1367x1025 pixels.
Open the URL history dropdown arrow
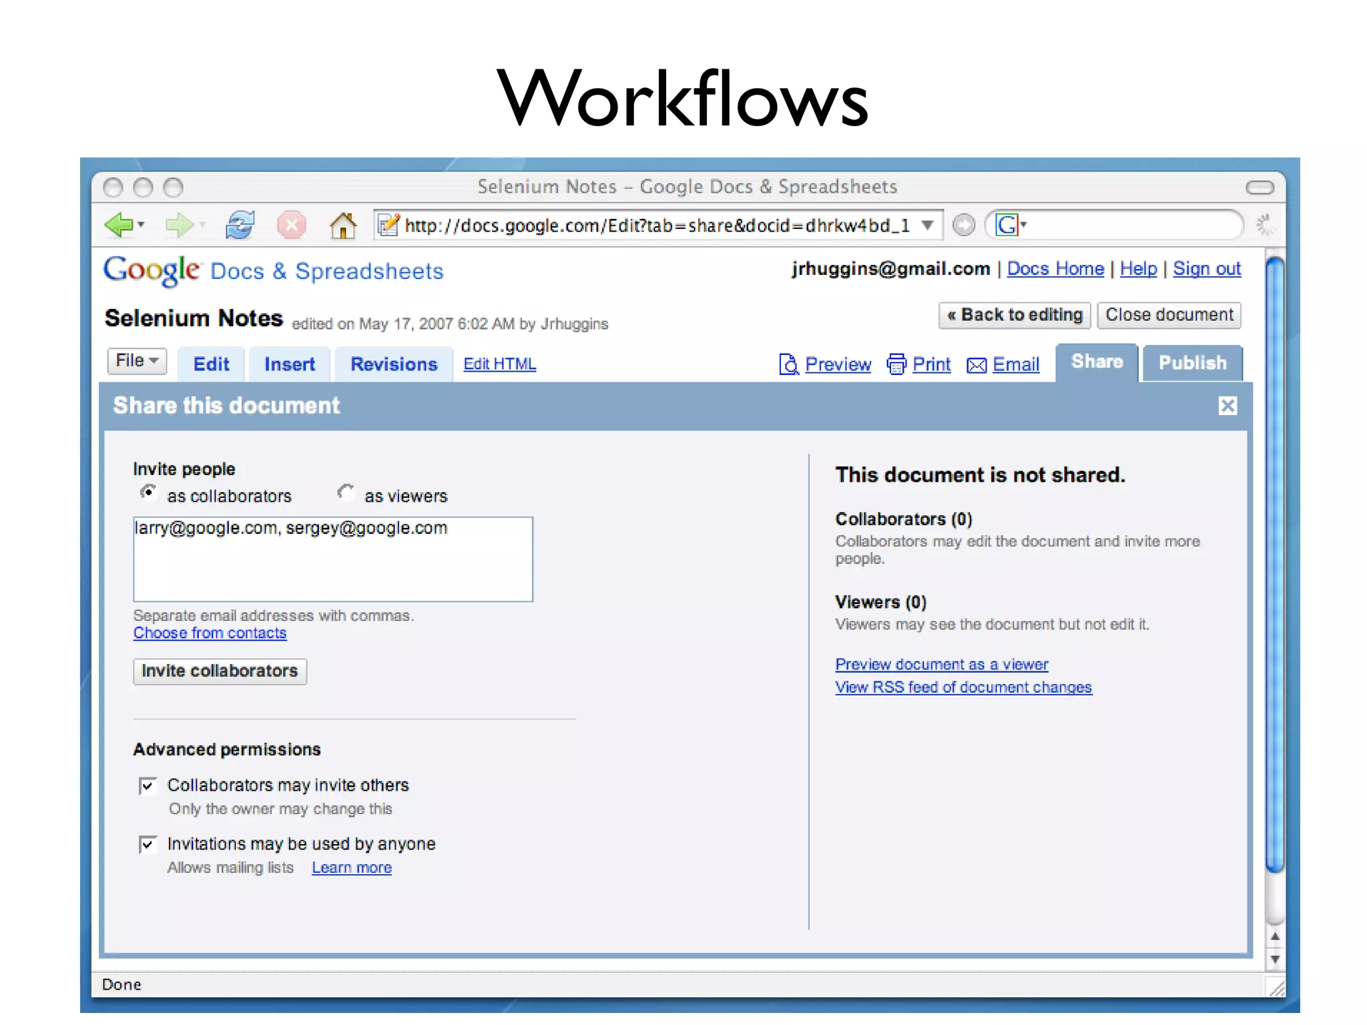click(927, 225)
